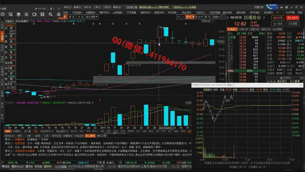The width and height of the screenshot is (305, 172).
Task: Click stock price 12.62
Action: click(240, 24)
